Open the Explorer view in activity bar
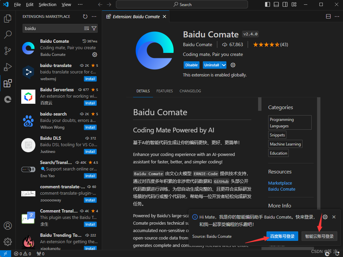 [x=8, y=19]
